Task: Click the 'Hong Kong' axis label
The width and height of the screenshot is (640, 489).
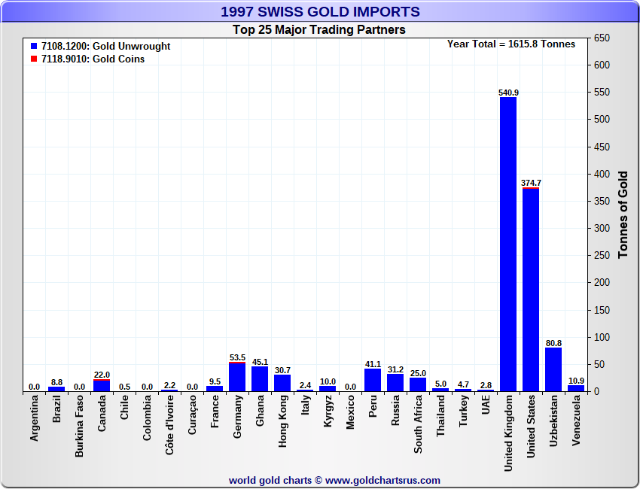Action: [282, 421]
